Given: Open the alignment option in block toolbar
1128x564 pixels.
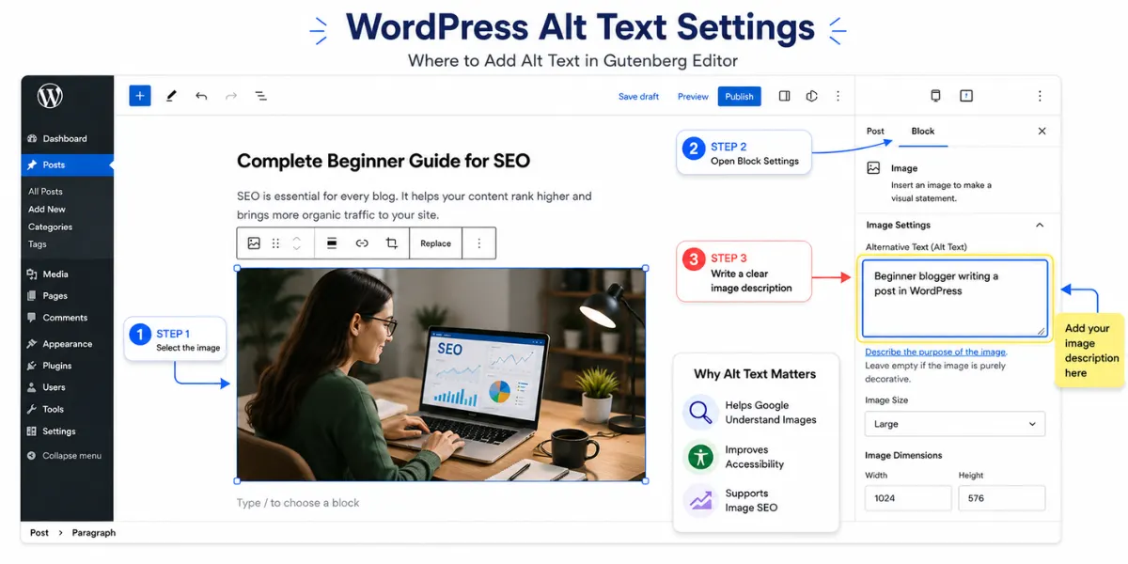Looking at the screenshot, I should (x=332, y=243).
